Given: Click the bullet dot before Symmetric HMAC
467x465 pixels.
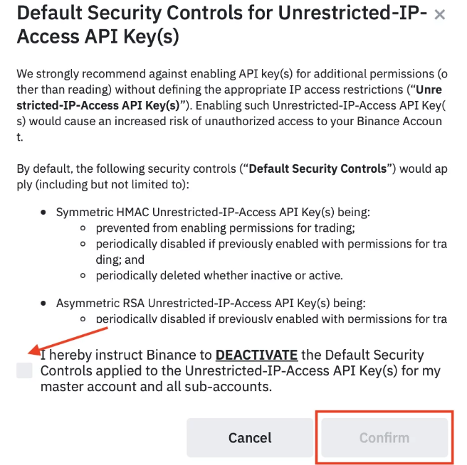Looking at the screenshot, I should coord(44,213).
